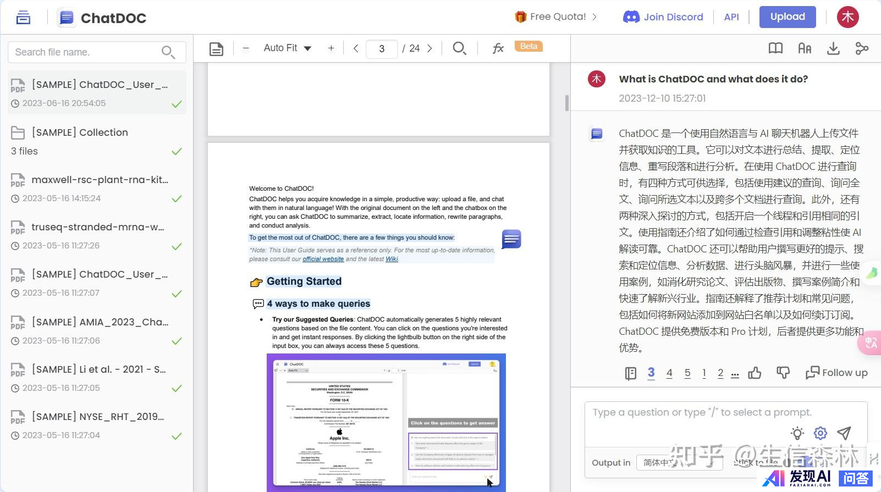Open maxwell-rsc-plant-rna-kit file
881x492 pixels.
coord(97,188)
